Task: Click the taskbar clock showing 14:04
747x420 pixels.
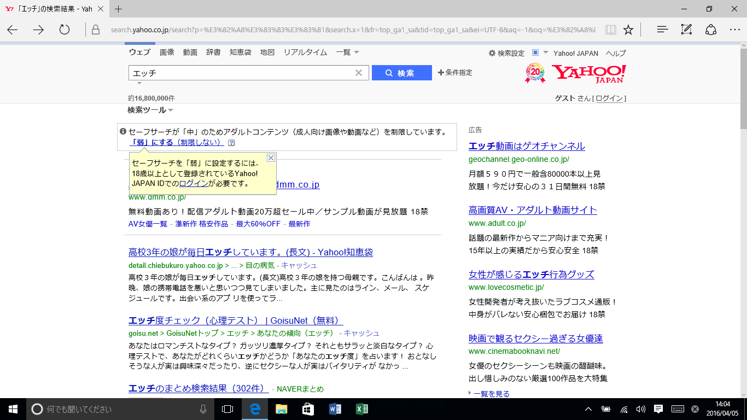Action: pos(722,409)
